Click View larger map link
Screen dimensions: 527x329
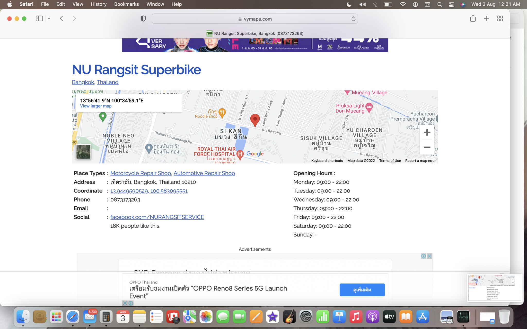(x=96, y=106)
